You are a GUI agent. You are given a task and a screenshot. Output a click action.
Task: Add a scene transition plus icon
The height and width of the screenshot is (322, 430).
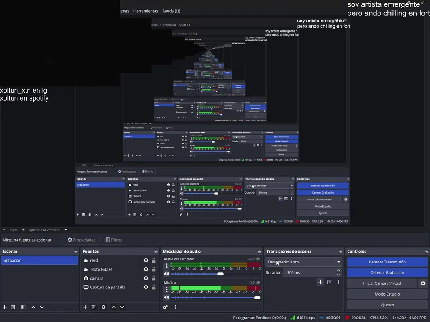click(320, 282)
